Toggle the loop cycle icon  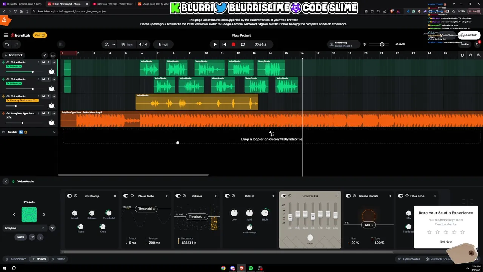click(243, 44)
